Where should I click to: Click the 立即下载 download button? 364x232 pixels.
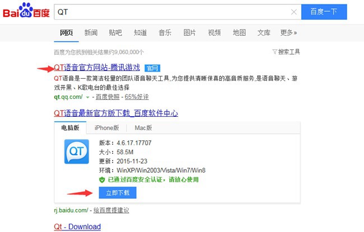tap(118, 193)
